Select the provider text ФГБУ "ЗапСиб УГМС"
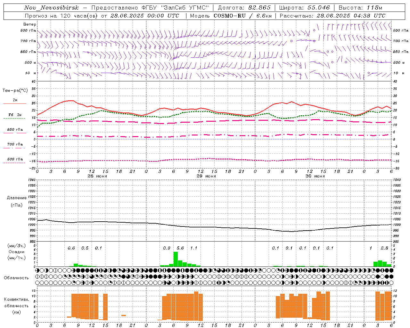 [175, 8]
